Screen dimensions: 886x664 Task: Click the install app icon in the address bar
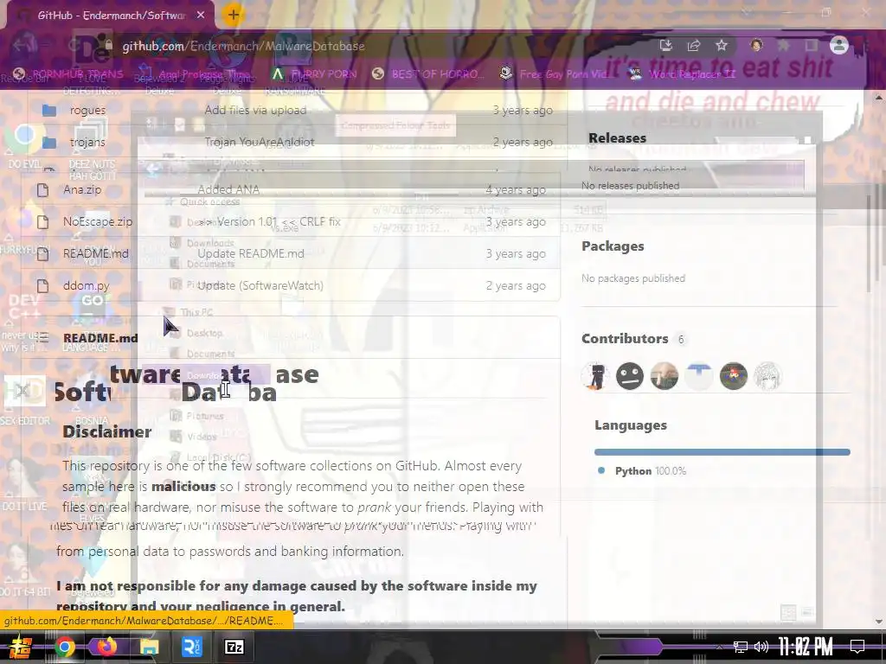(666, 46)
